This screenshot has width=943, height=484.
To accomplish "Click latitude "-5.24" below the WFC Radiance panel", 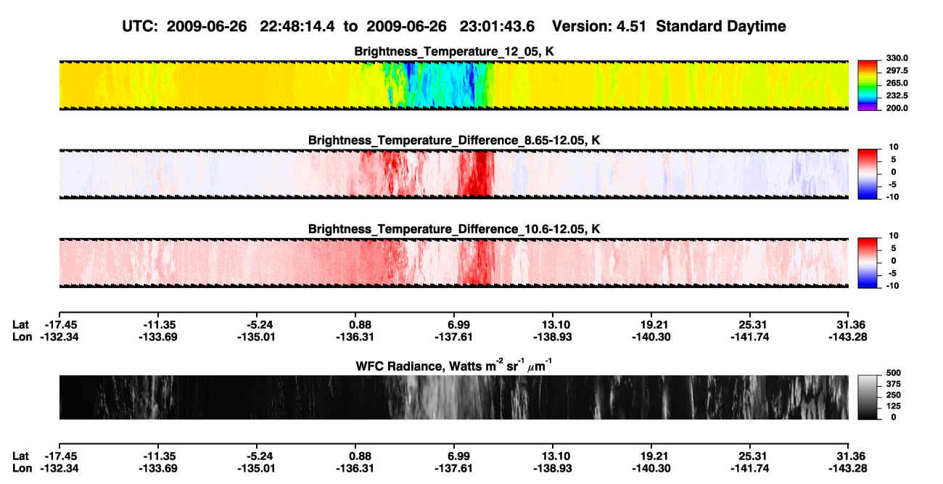I will coord(257,456).
